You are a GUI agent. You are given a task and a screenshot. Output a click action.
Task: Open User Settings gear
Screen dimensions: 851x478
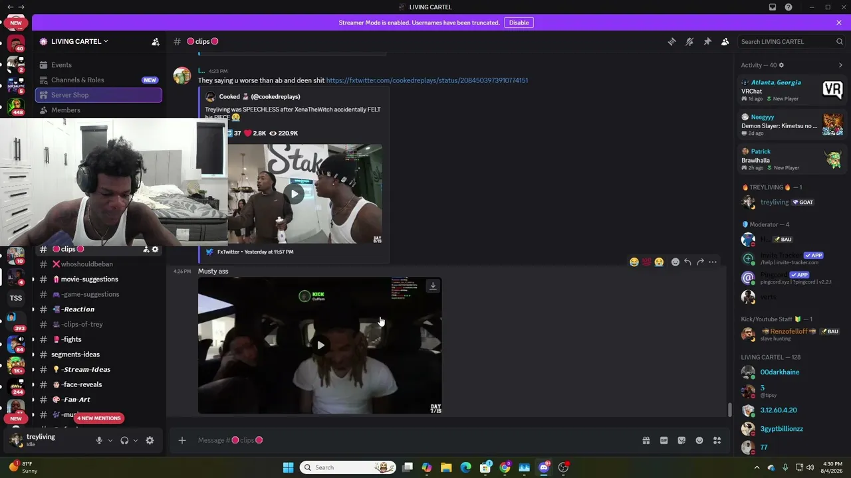point(150,440)
